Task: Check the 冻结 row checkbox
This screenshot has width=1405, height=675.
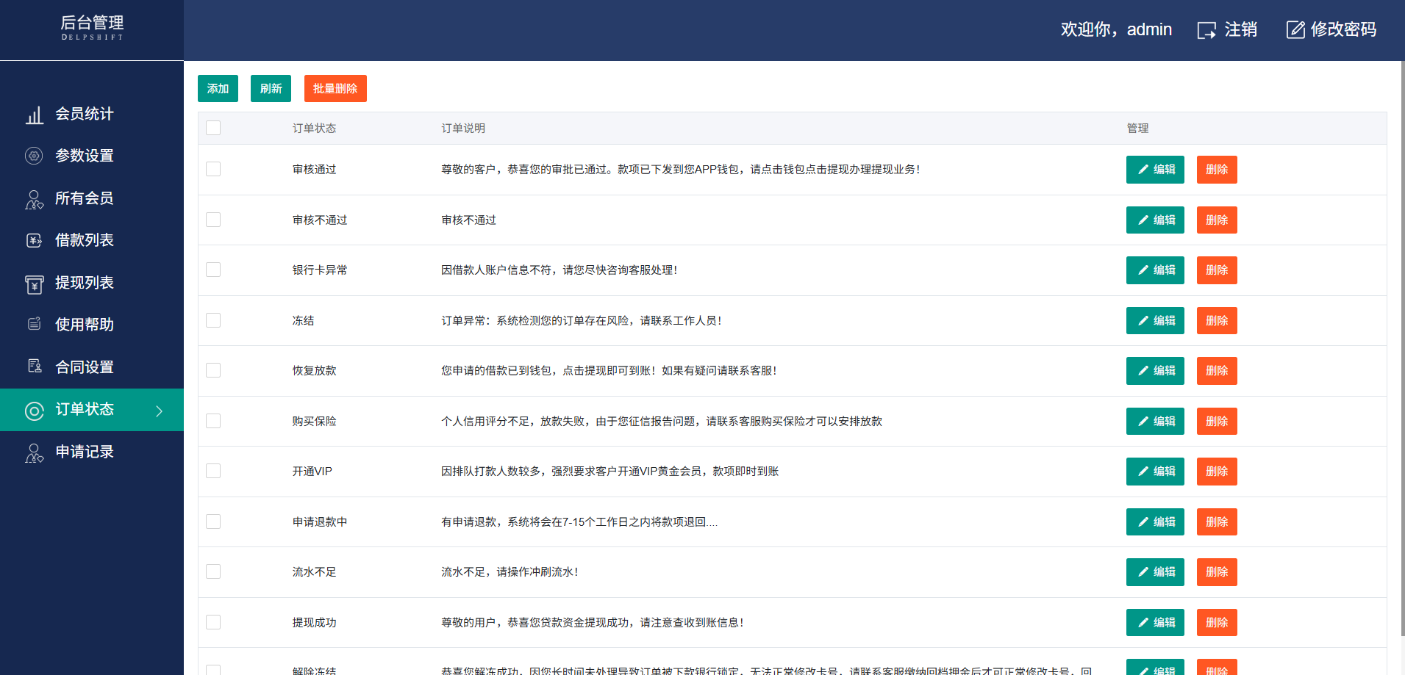Action: 213,320
